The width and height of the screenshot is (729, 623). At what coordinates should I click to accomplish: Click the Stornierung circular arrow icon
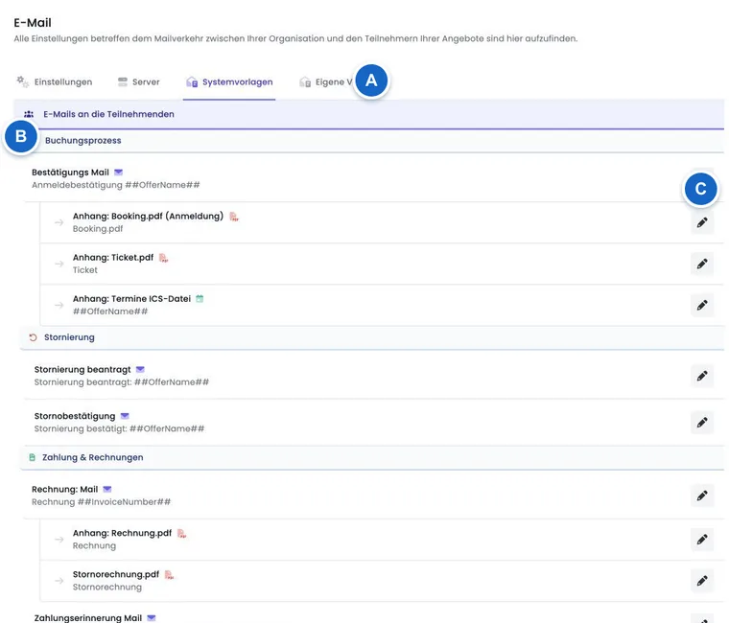tap(33, 337)
